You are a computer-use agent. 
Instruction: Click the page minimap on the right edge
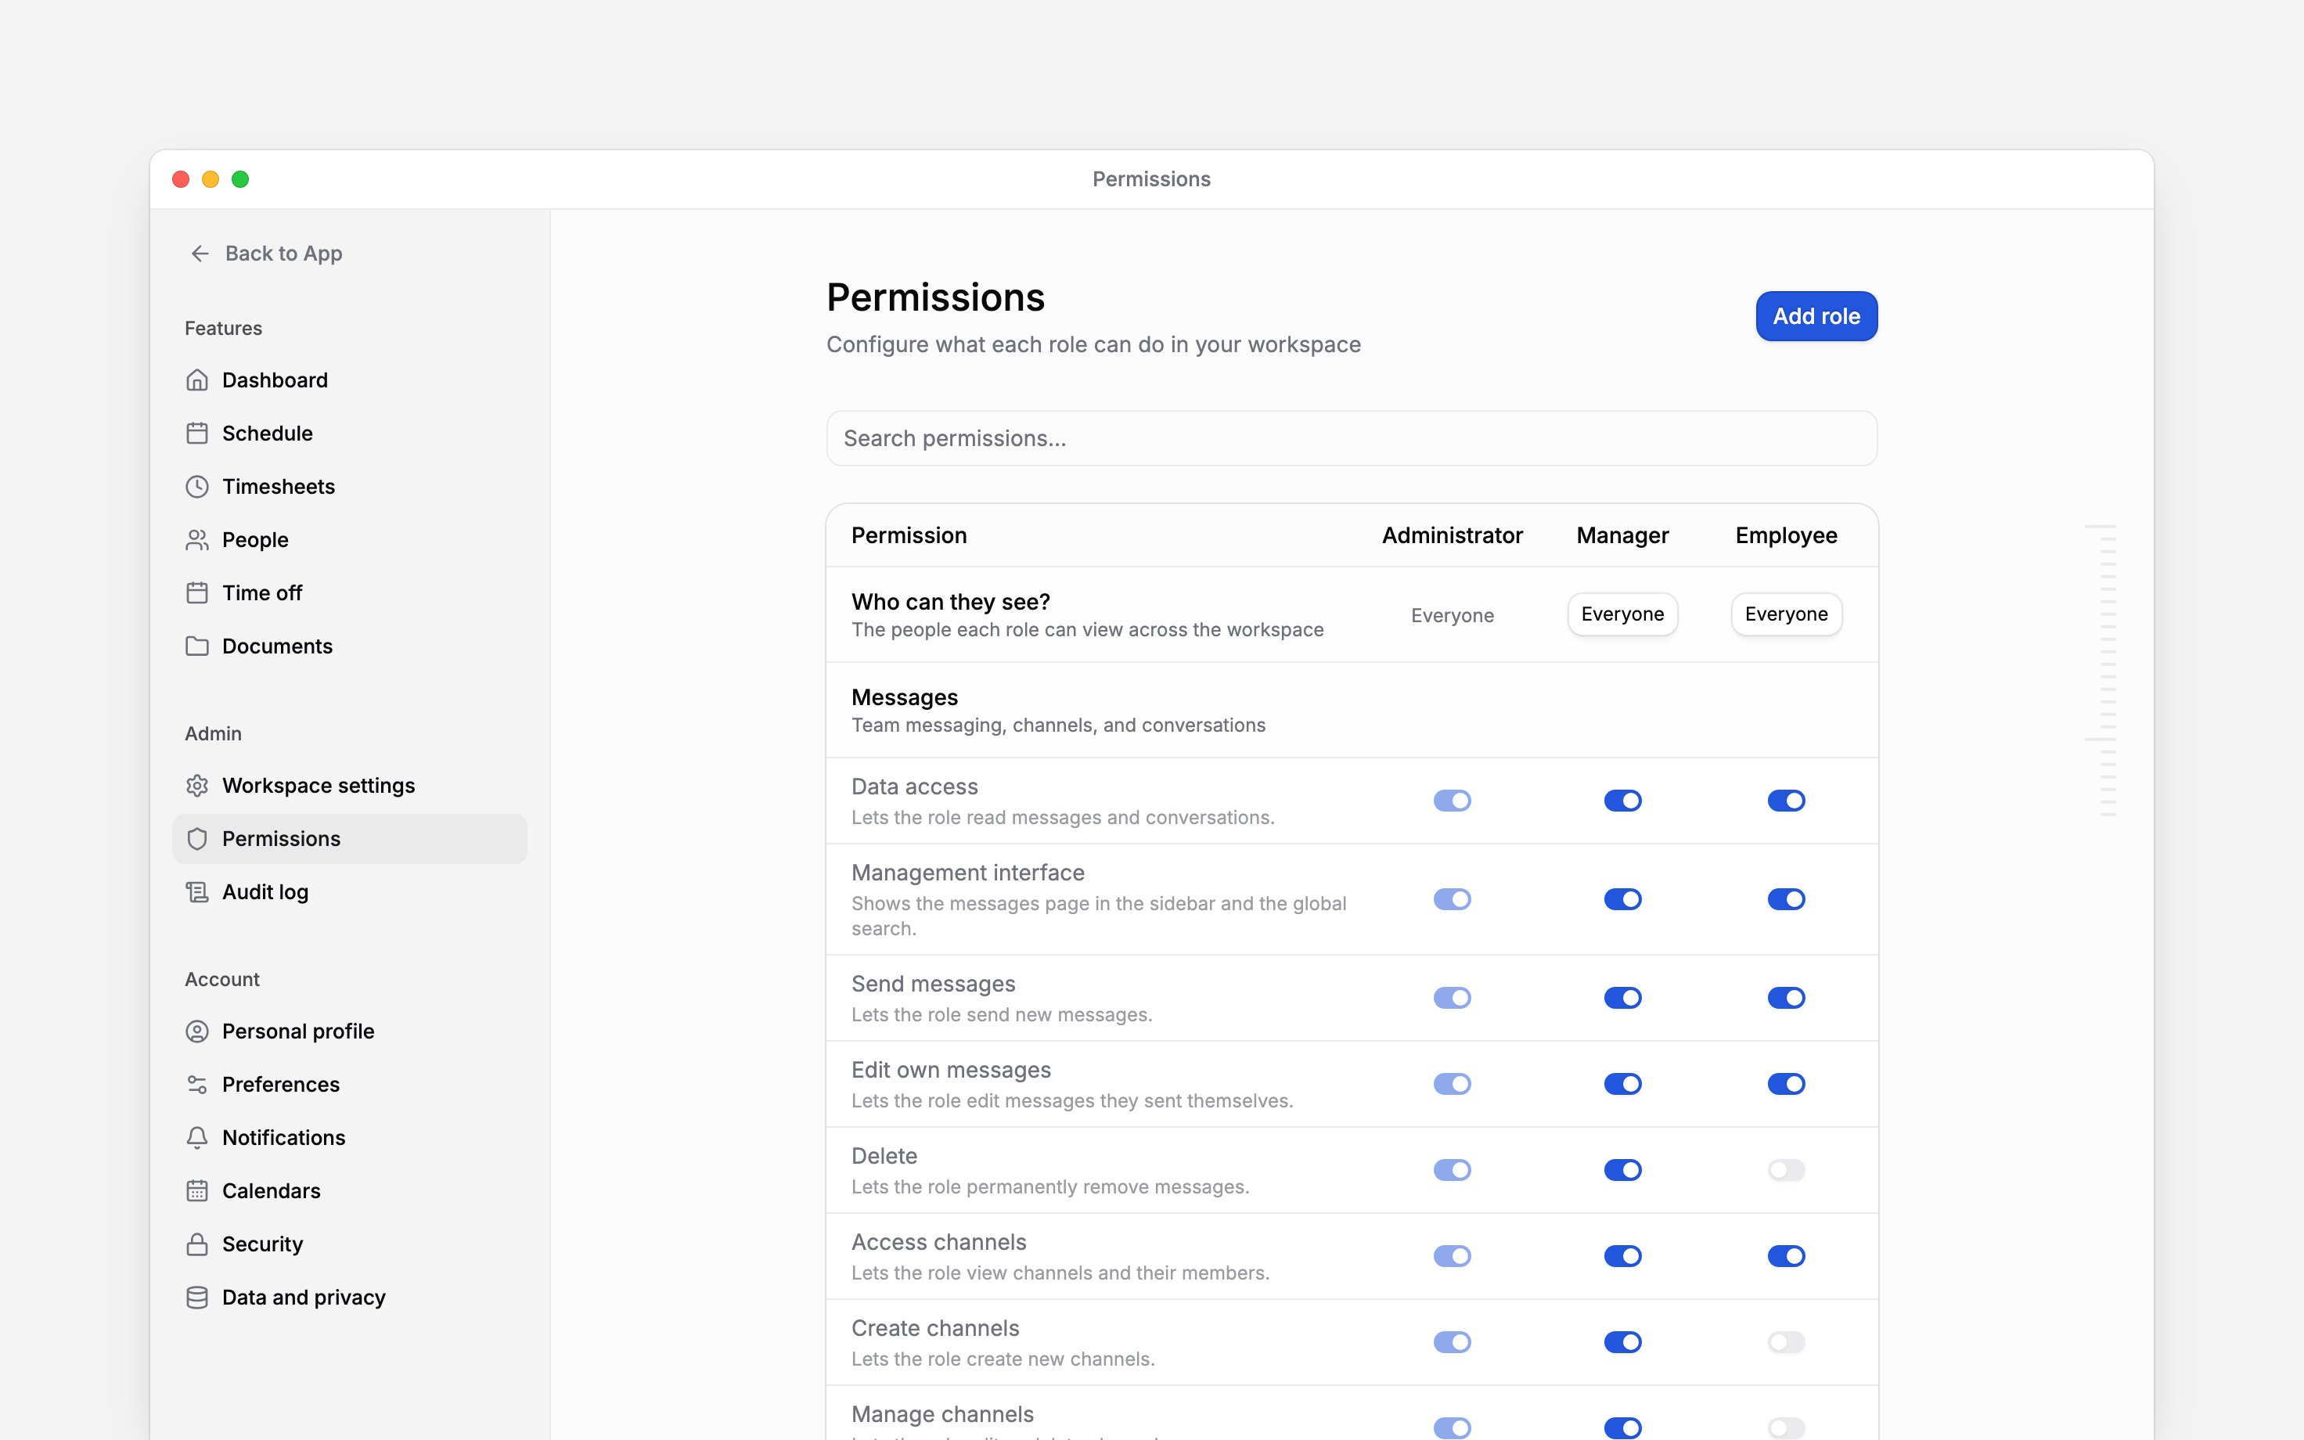click(2101, 671)
